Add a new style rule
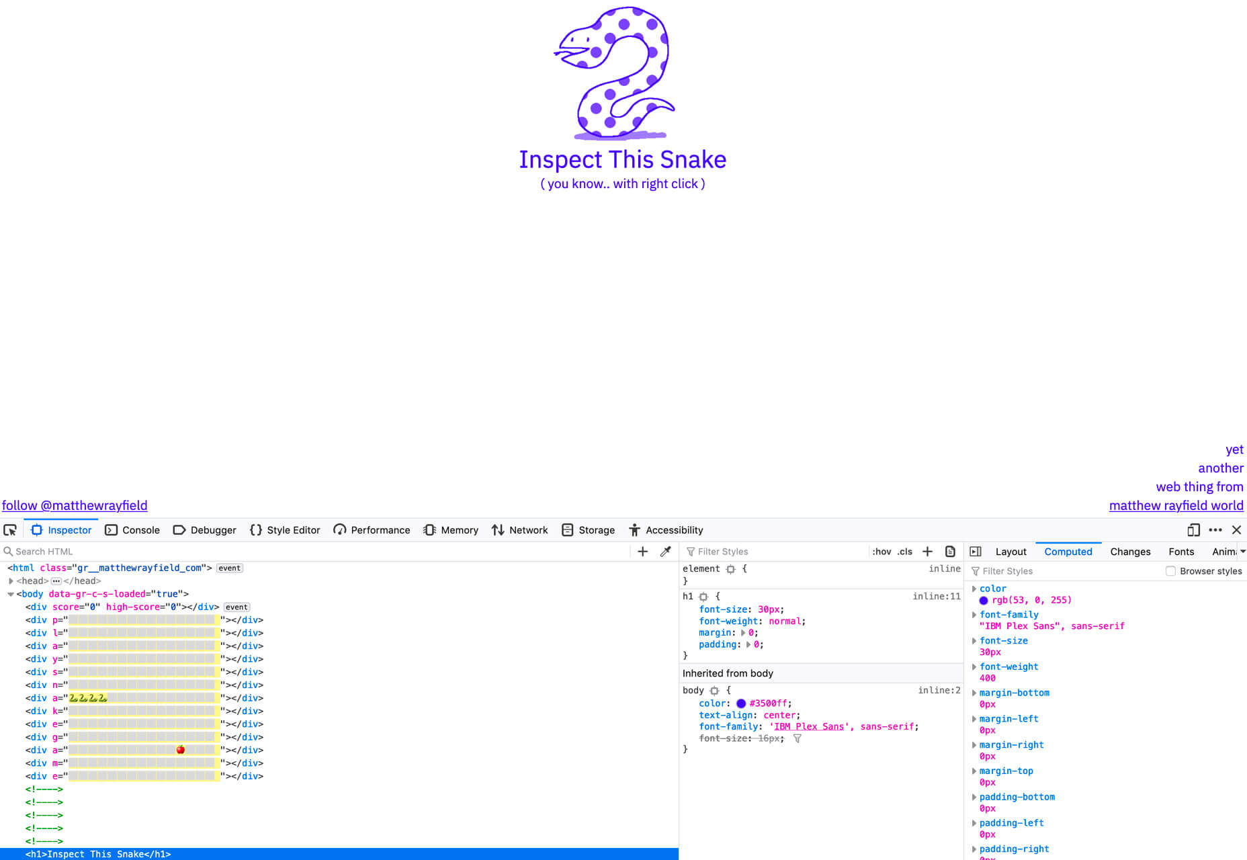Viewport: 1247px width, 860px height. coord(927,552)
